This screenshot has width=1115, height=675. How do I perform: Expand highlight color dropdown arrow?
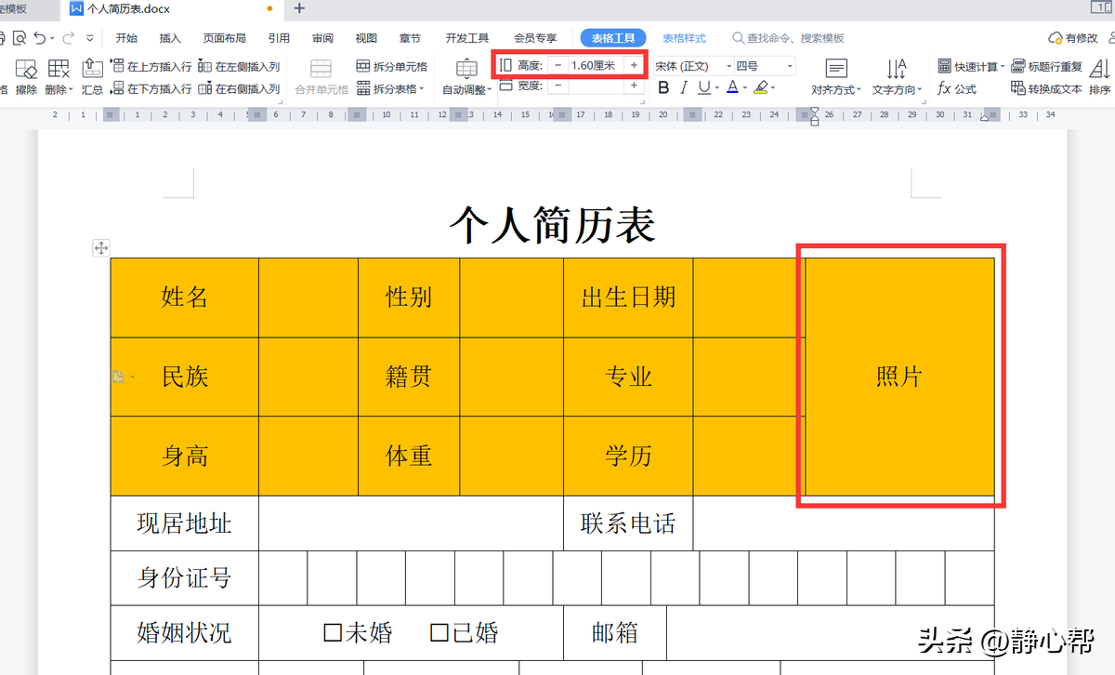pos(773,89)
